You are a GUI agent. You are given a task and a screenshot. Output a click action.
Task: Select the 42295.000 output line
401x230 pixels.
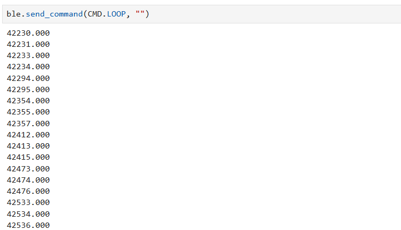pyautogui.click(x=28, y=89)
